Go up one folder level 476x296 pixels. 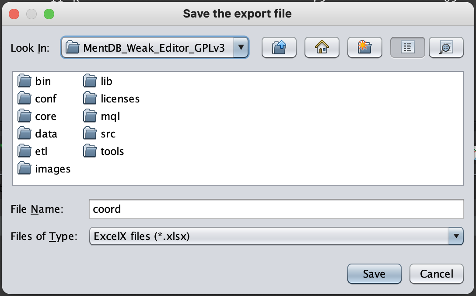[x=279, y=47]
